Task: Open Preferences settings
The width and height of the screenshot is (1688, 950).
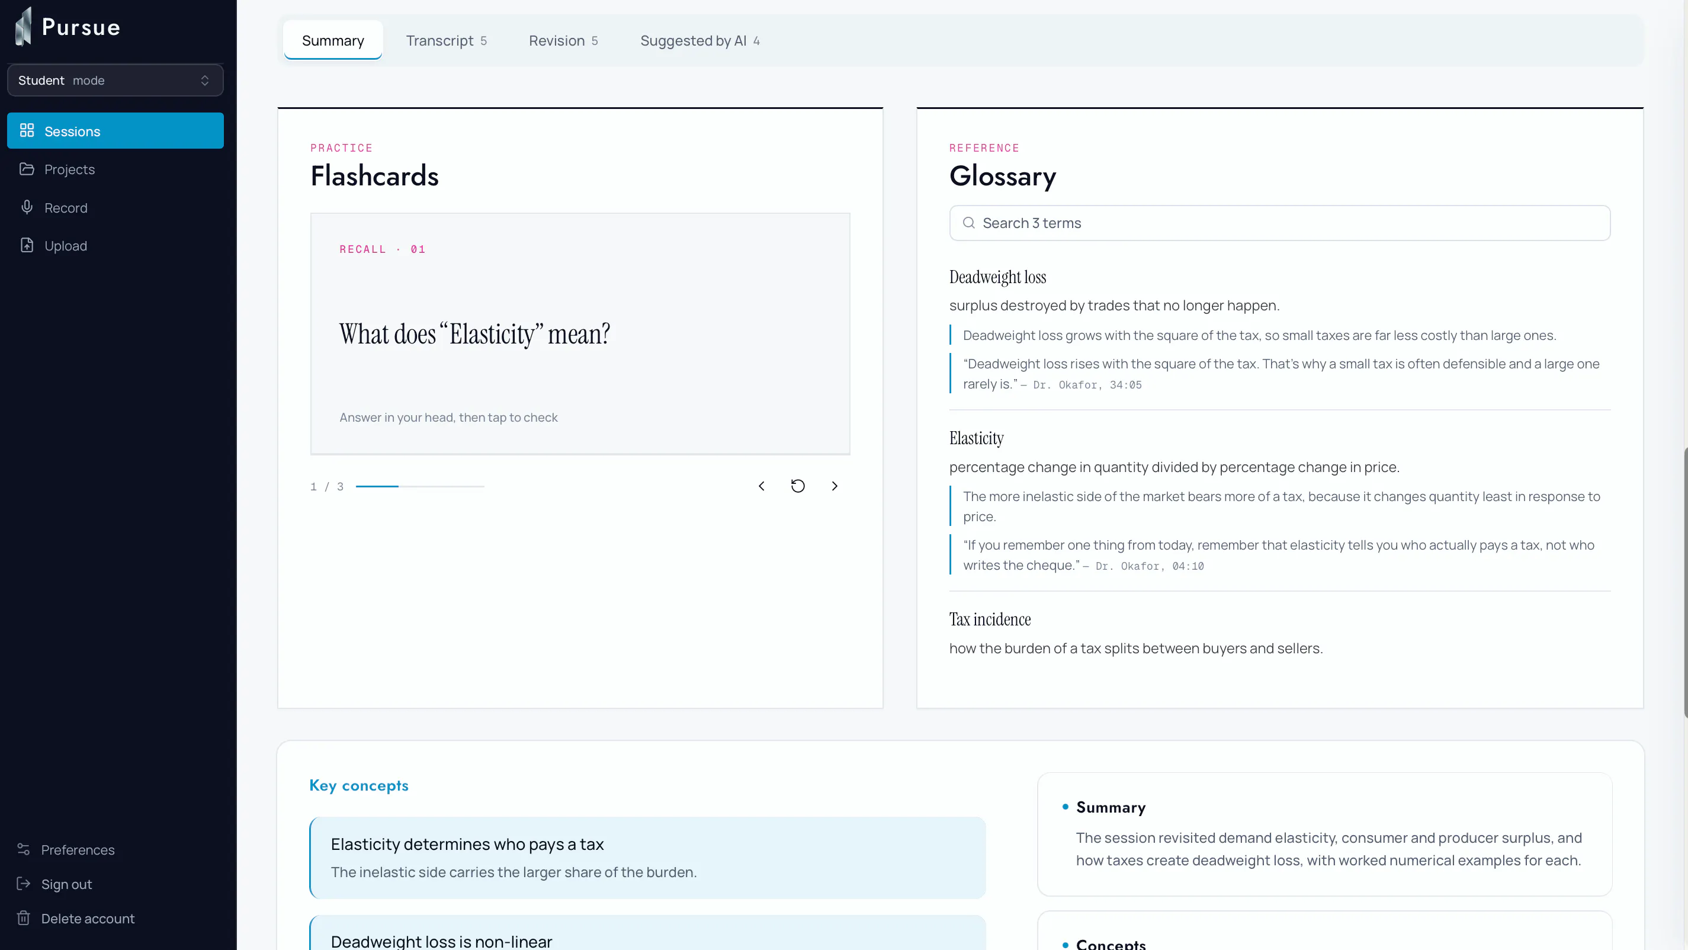Action: [x=66, y=850]
